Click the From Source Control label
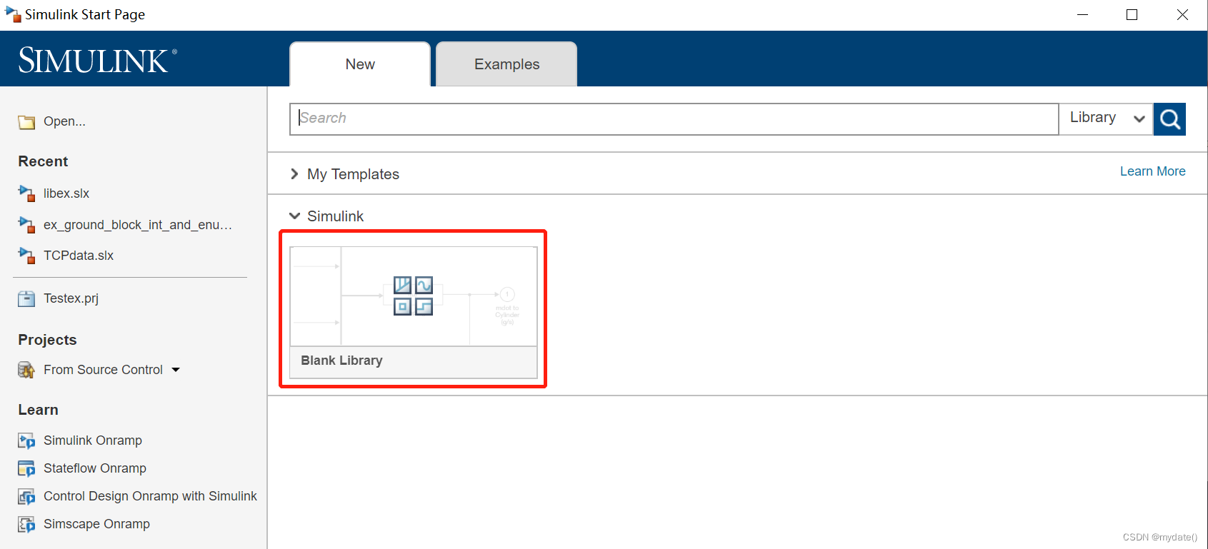The image size is (1208, 549). click(103, 370)
